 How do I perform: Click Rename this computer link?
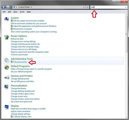[x=23, y=29]
